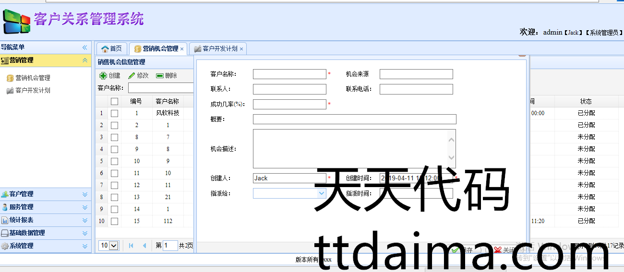Click the pencil 修改 icon
The image size is (624, 272).
click(x=132, y=75)
